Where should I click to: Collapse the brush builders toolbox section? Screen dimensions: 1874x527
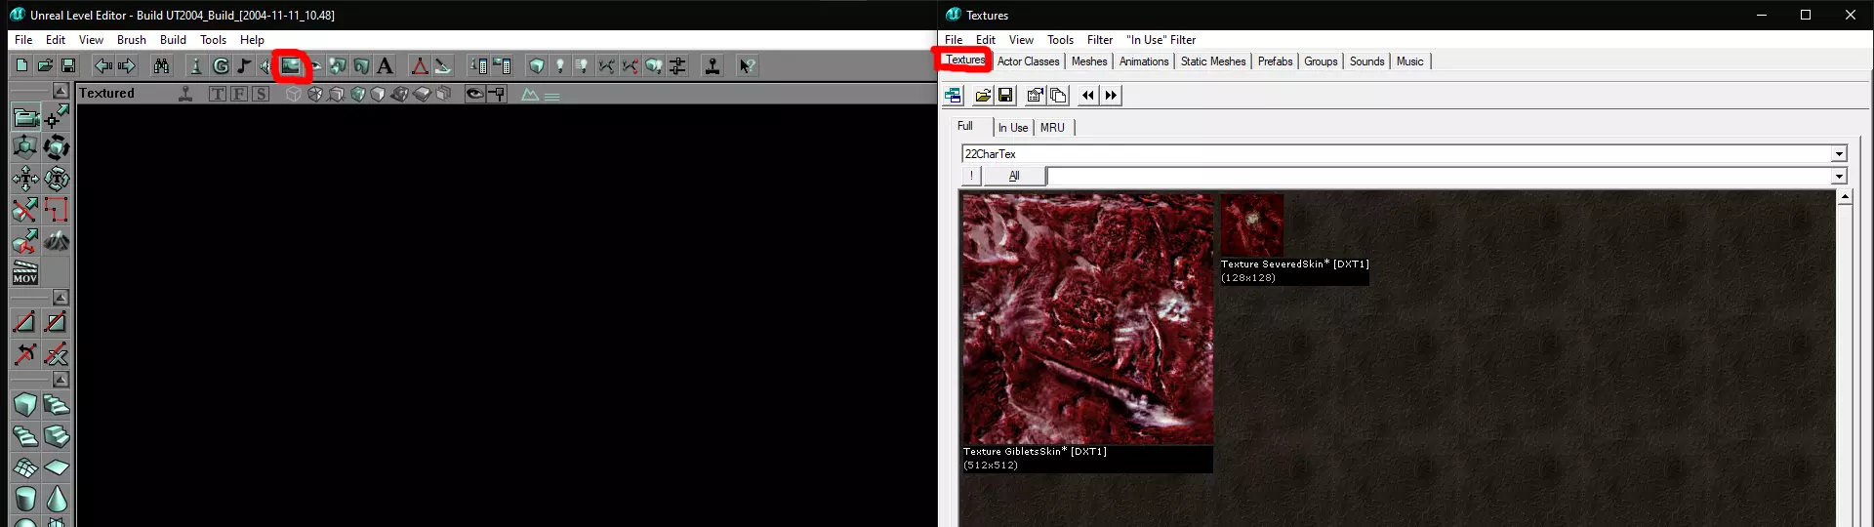coord(61,379)
